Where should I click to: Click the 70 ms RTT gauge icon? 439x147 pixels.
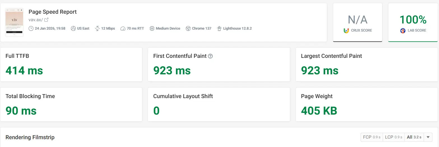123,29
